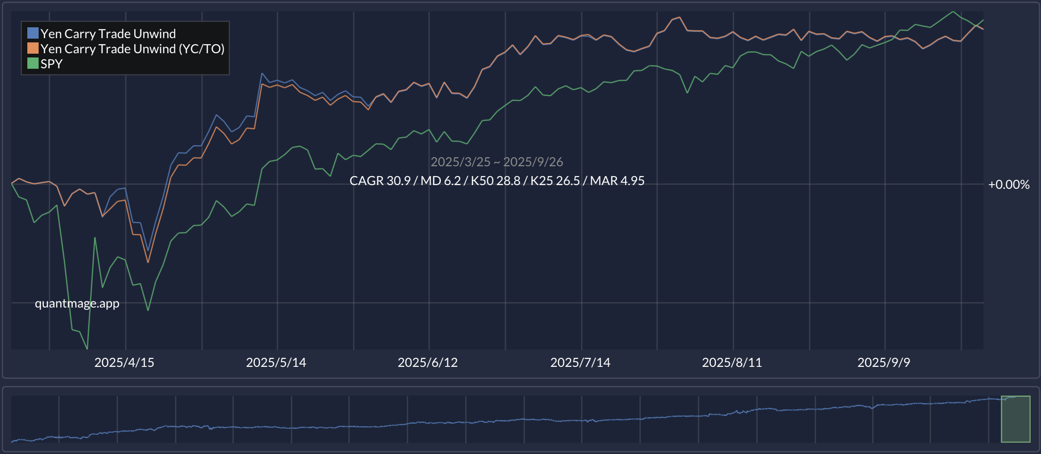Click the 2025/8/11 date axis label
The image size is (1041, 454).
coord(732,362)
